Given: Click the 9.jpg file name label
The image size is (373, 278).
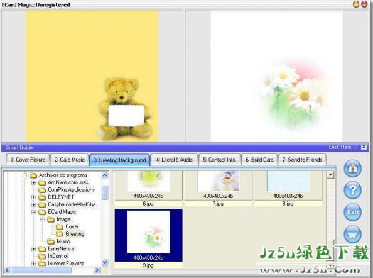Looking at the screenshot, I should (148, 265).
